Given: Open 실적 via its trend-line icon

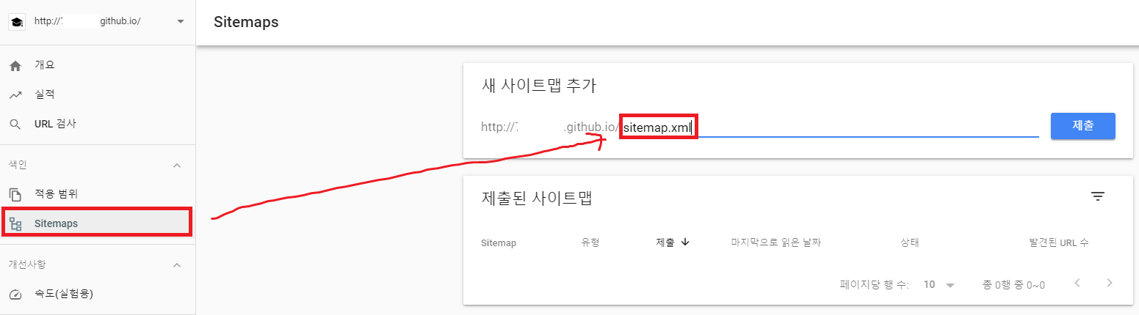Looking at the screenshot, I should pyautogui.click(x=15, y=95).
